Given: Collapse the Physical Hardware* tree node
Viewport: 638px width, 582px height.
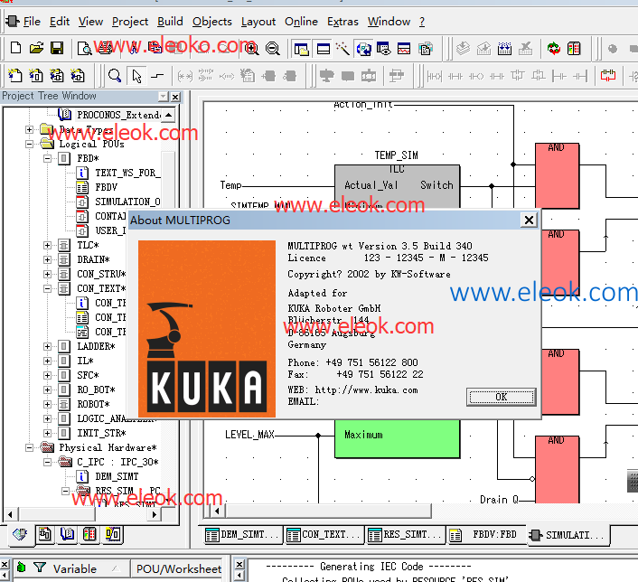Looking at the screenshot, I should (29, 447).
